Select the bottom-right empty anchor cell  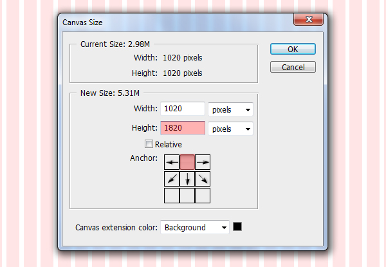click(203, 196)
